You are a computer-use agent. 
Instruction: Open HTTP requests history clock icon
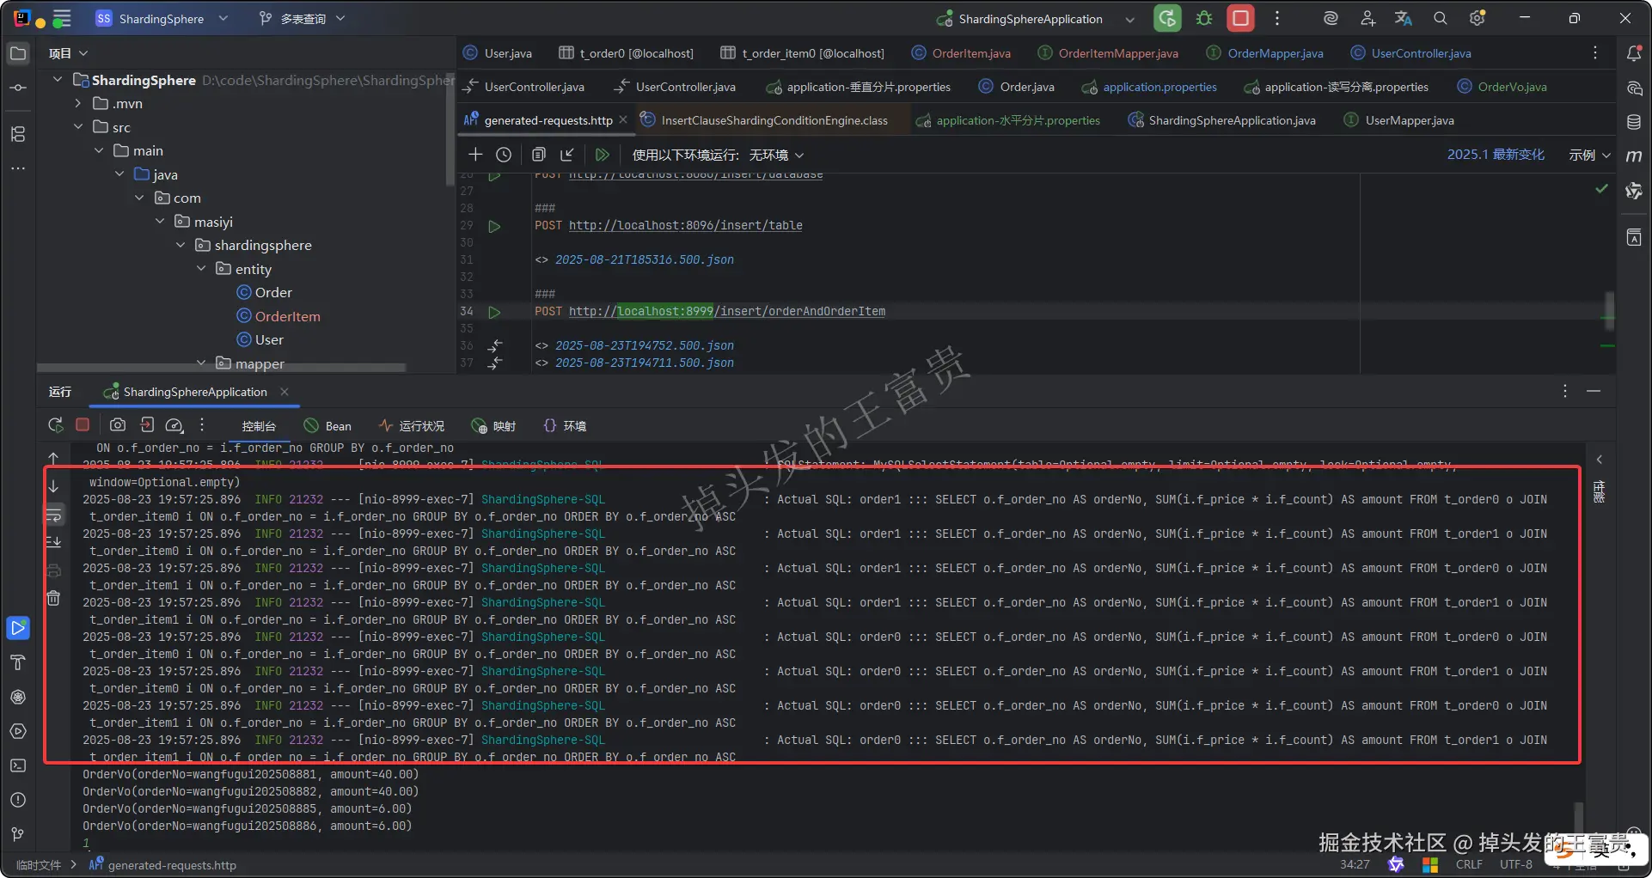coord(504,155)
